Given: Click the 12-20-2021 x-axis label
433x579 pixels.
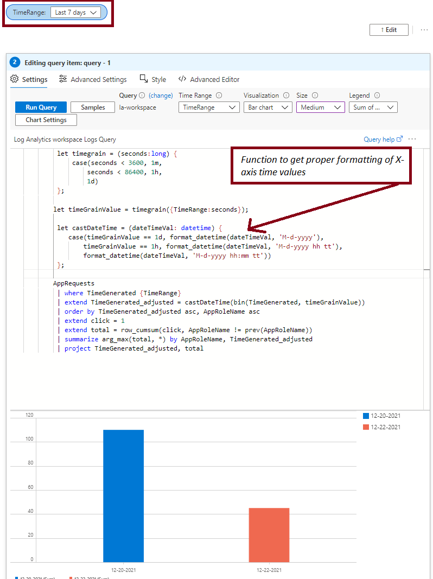Looking at the screenshot, I should tap(123, 570).
